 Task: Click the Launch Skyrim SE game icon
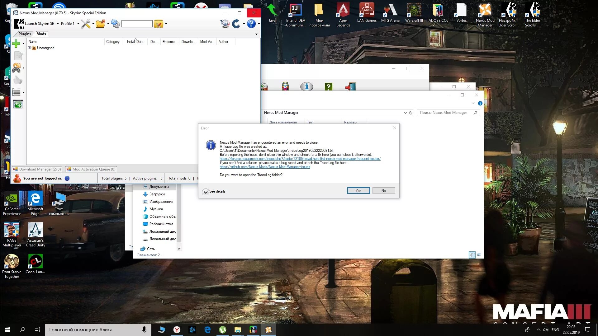(x=19, y=24)
